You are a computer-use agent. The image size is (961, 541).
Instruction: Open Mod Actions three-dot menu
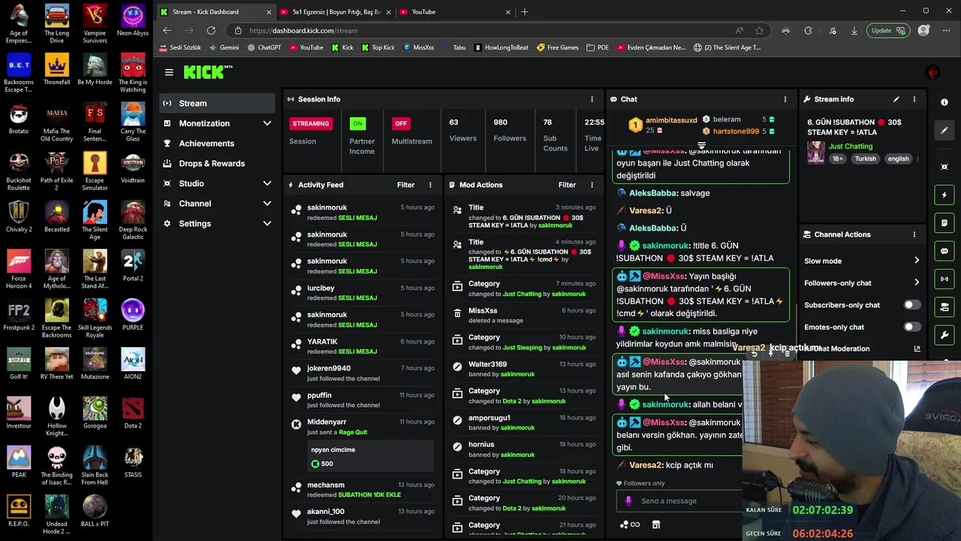(592, 185)
